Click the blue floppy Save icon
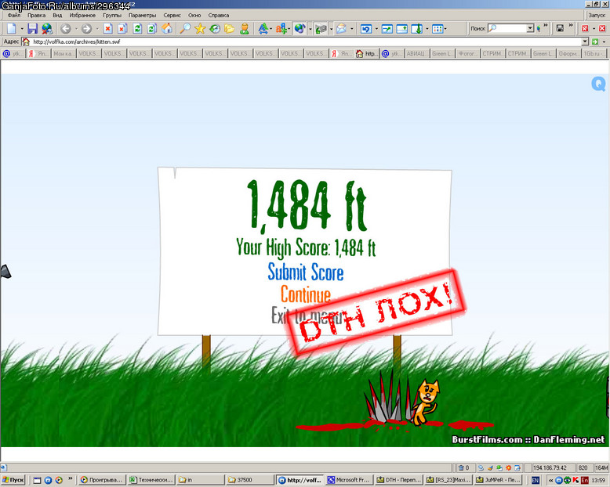 (33, 29)
